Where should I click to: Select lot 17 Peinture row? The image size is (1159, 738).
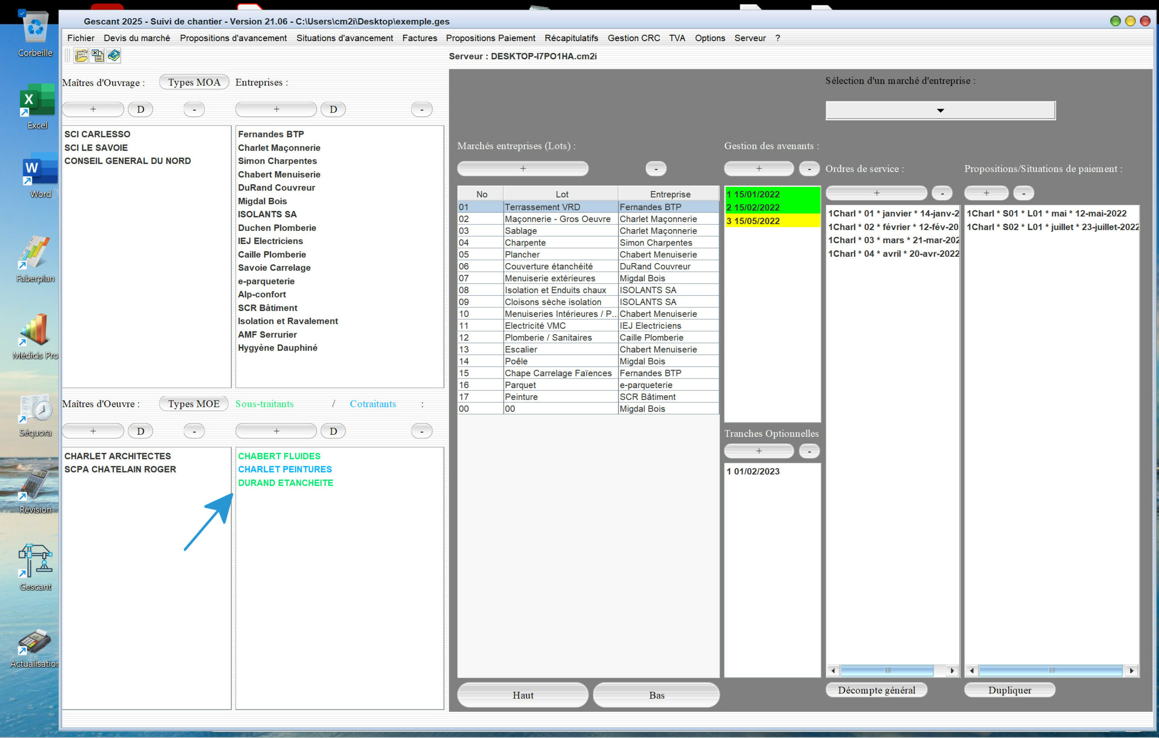(x=588, y=397)
